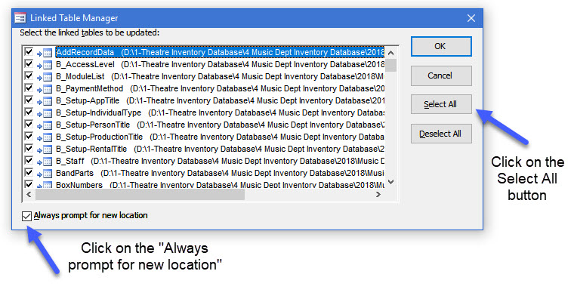The height and width of the screenshot is (305, 574).
Task: Toggle the B_Setup-IndividualType checkbox
Action: pyautogui.click(x=29, y=112)
